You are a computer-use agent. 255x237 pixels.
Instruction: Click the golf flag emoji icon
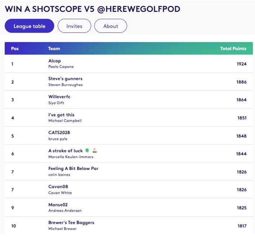pyautogui.click(x=95, y=151)
